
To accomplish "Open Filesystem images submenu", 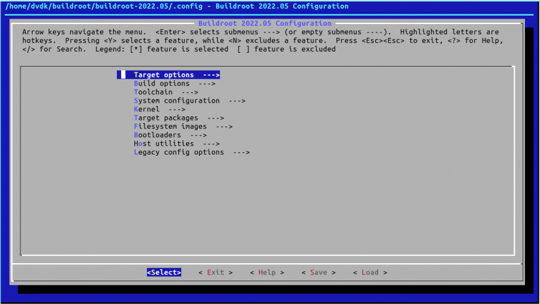I will (x=170, y=127).
